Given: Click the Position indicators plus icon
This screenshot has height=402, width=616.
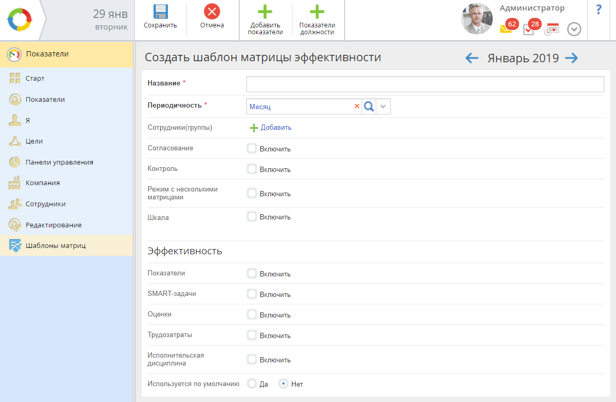Looking at the screenshot, I should click(317, 12).
